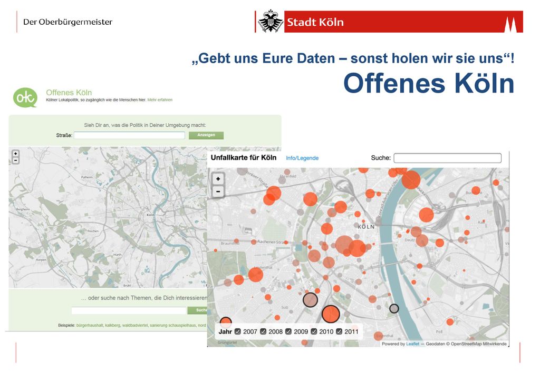Click the bürgerhaushalt example link
This screenshot has height=373, width=540.
90,325
